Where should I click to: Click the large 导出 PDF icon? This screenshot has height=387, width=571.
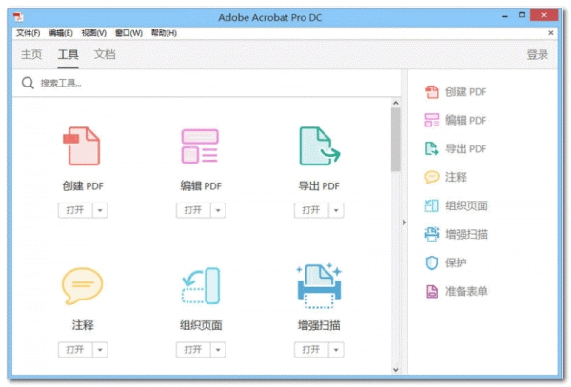[319, 146]
